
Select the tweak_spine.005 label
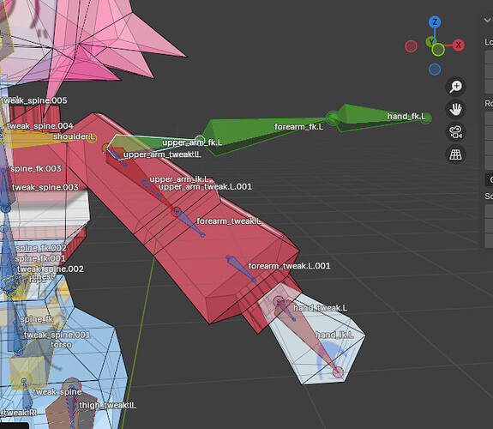33,100
